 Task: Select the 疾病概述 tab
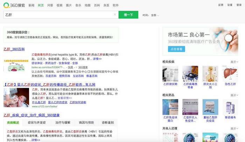[x=13, y=123]
